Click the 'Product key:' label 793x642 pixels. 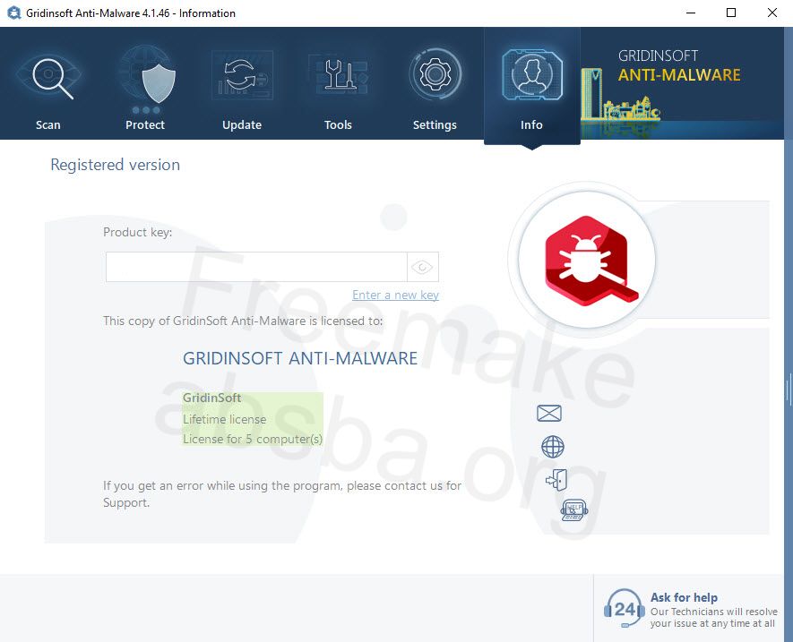coord(138,232)
